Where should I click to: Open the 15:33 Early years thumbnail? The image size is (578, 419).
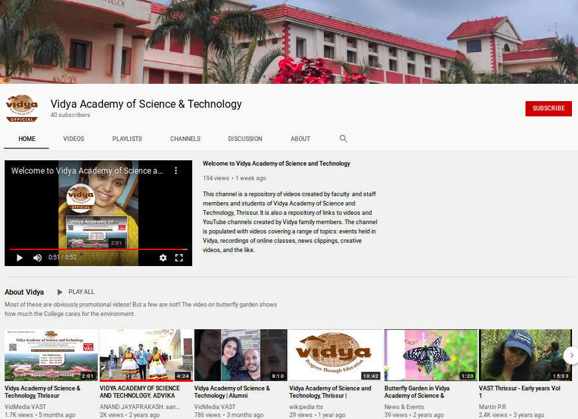coord(525,355)
